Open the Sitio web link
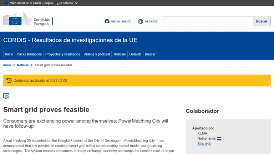 tap(204, 144)
